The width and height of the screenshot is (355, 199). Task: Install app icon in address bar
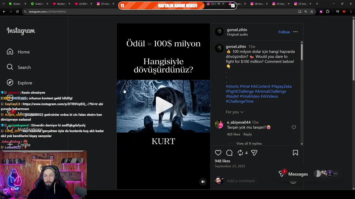click(300, 12)
